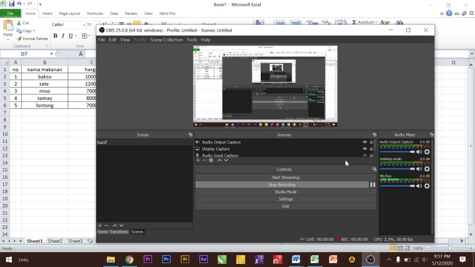Screen dimensions: 475x267
Task: Open the Sheet2 worksheet tab
Action: click(x=55, y=241)
